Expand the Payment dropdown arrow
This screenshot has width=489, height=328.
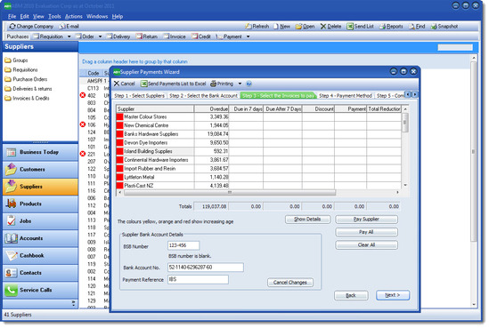[249, 36]
